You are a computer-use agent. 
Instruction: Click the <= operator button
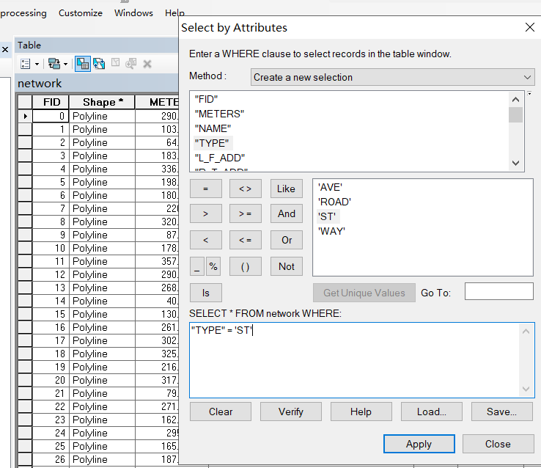(246, 240)
